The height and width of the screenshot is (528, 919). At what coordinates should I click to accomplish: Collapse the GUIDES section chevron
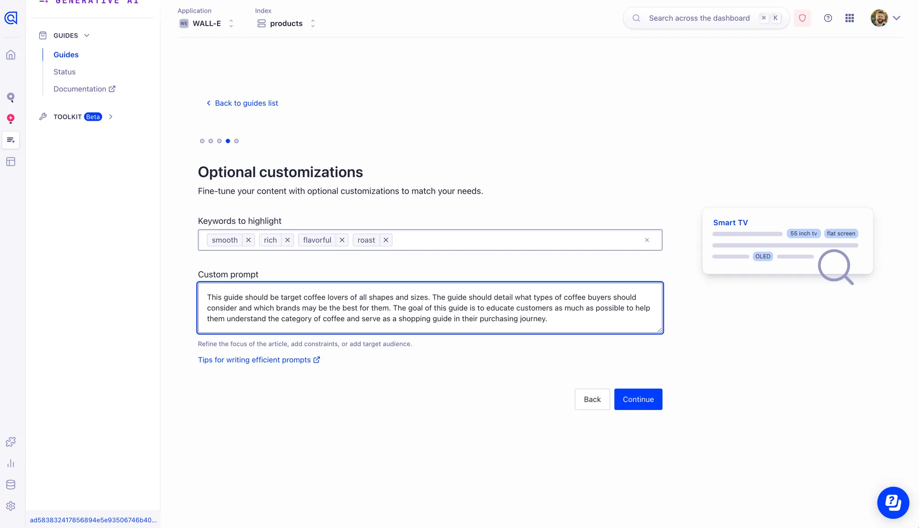tap(87, 35)
